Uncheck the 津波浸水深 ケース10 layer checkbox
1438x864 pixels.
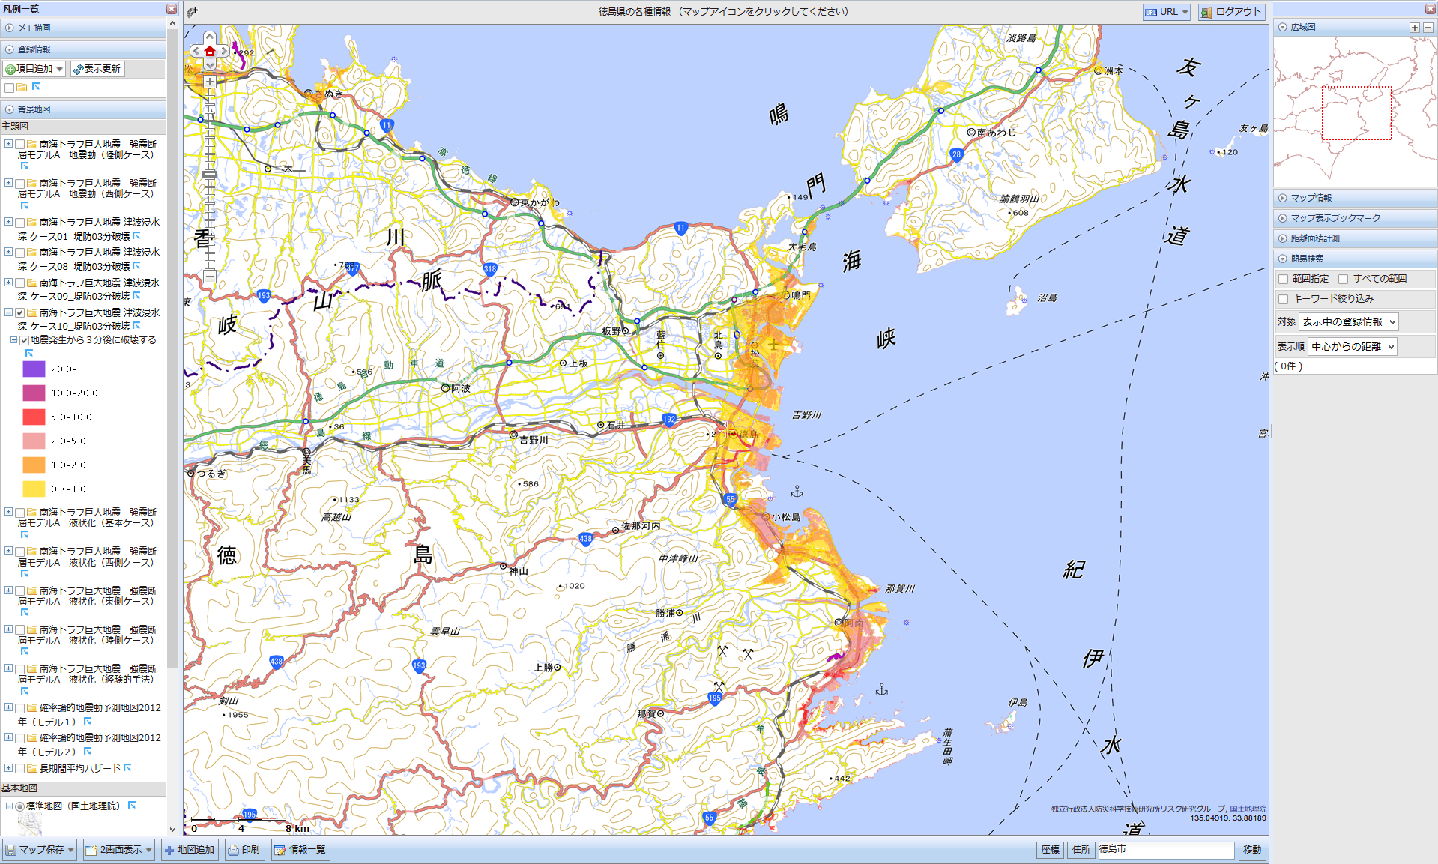pos(20,313)
